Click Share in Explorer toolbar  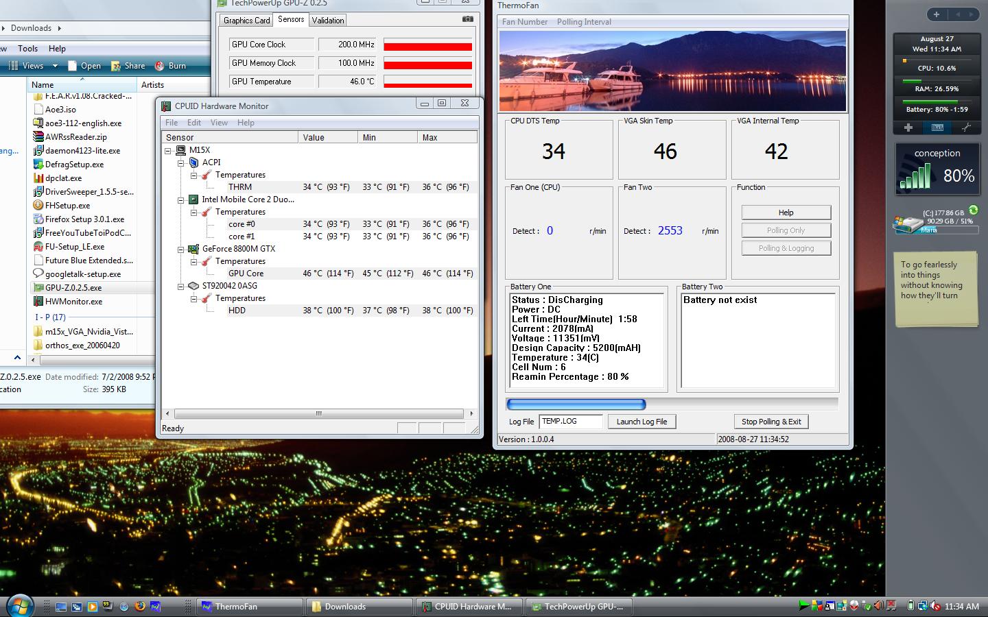coord(128,66)
